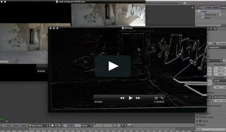The height and width of the screenshot is (132, 226).
Task: Click the rewind icon in the player
Action: 122,98
